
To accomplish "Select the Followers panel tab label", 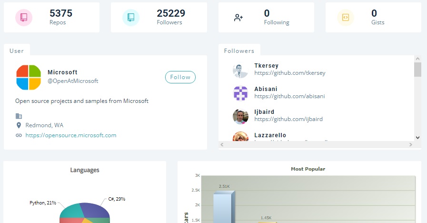I will 239,51.
